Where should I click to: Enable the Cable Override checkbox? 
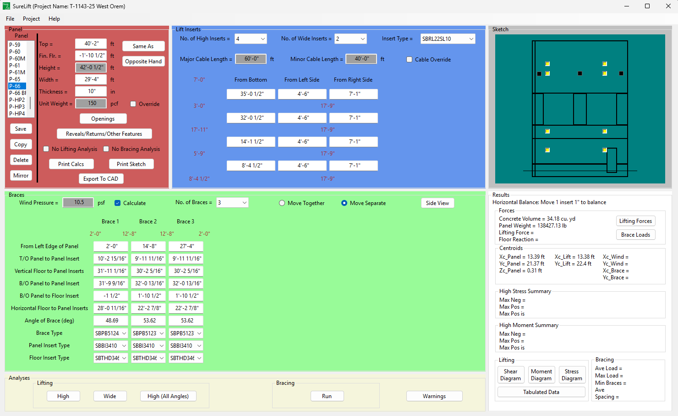(x=410, y=60)
